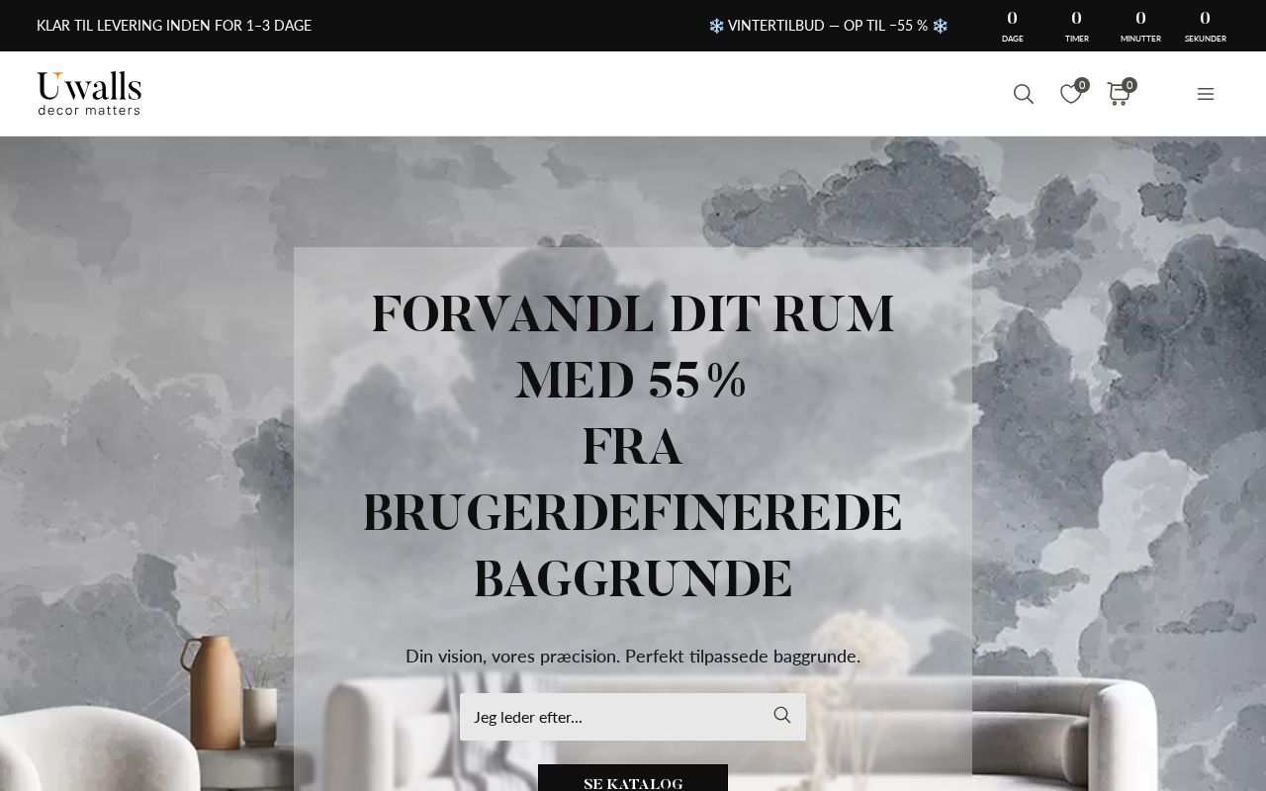Click the SEKUNDER countdown counter
The width and height of the screenshot is (1266, 791).
coord(1205,26)
